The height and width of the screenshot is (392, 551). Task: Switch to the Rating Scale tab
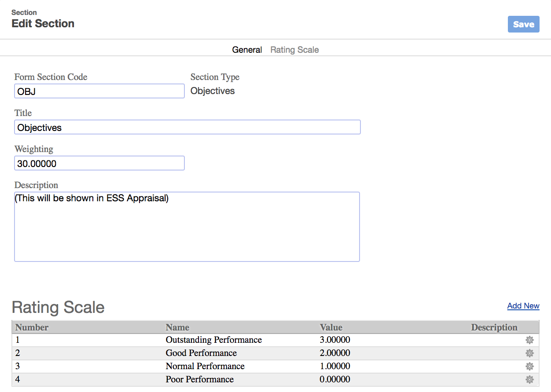pyautogui.click(x=294, y=50)
